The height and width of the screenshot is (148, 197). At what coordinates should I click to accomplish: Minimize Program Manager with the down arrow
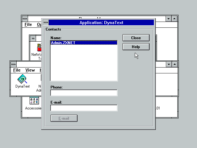[x=168, y=19]
